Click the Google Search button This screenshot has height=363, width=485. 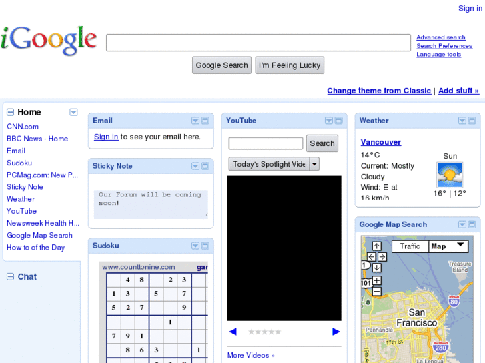coord(221,65)
